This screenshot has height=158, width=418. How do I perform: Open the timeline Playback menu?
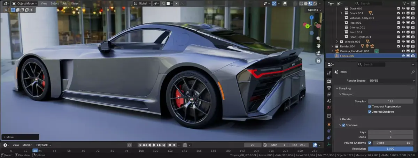pos(44,145)
